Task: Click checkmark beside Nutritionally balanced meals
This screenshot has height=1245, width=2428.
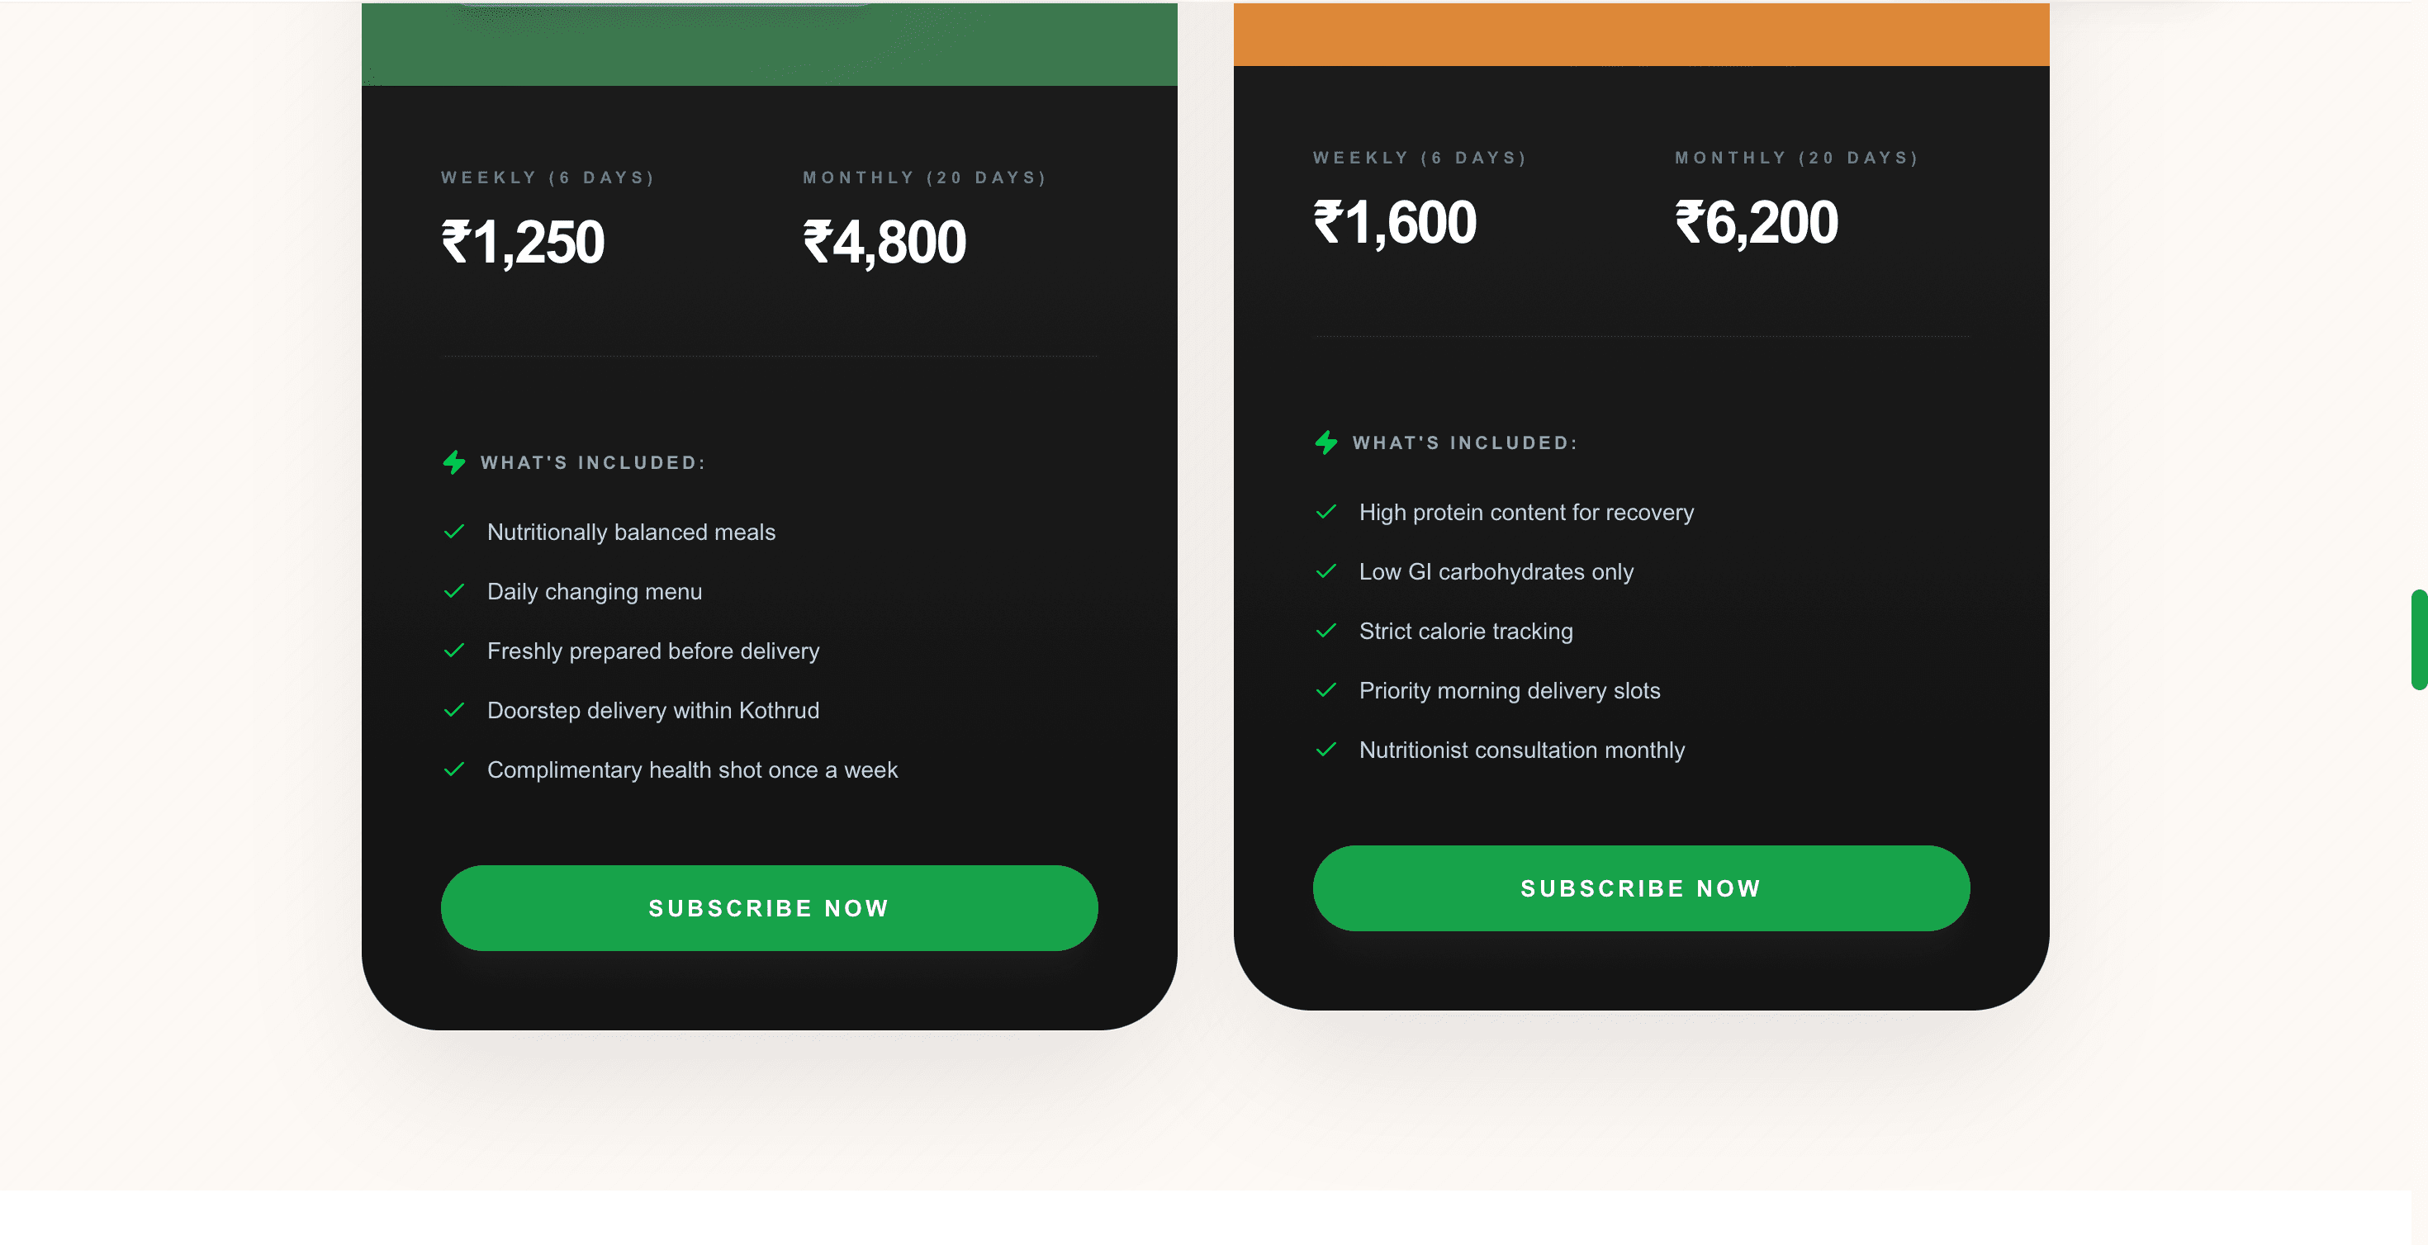Action: click(x=454, y=532)
